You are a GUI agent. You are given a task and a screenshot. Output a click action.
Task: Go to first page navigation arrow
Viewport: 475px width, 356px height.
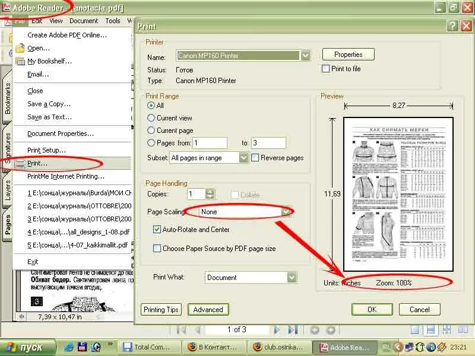click(181, 330)
